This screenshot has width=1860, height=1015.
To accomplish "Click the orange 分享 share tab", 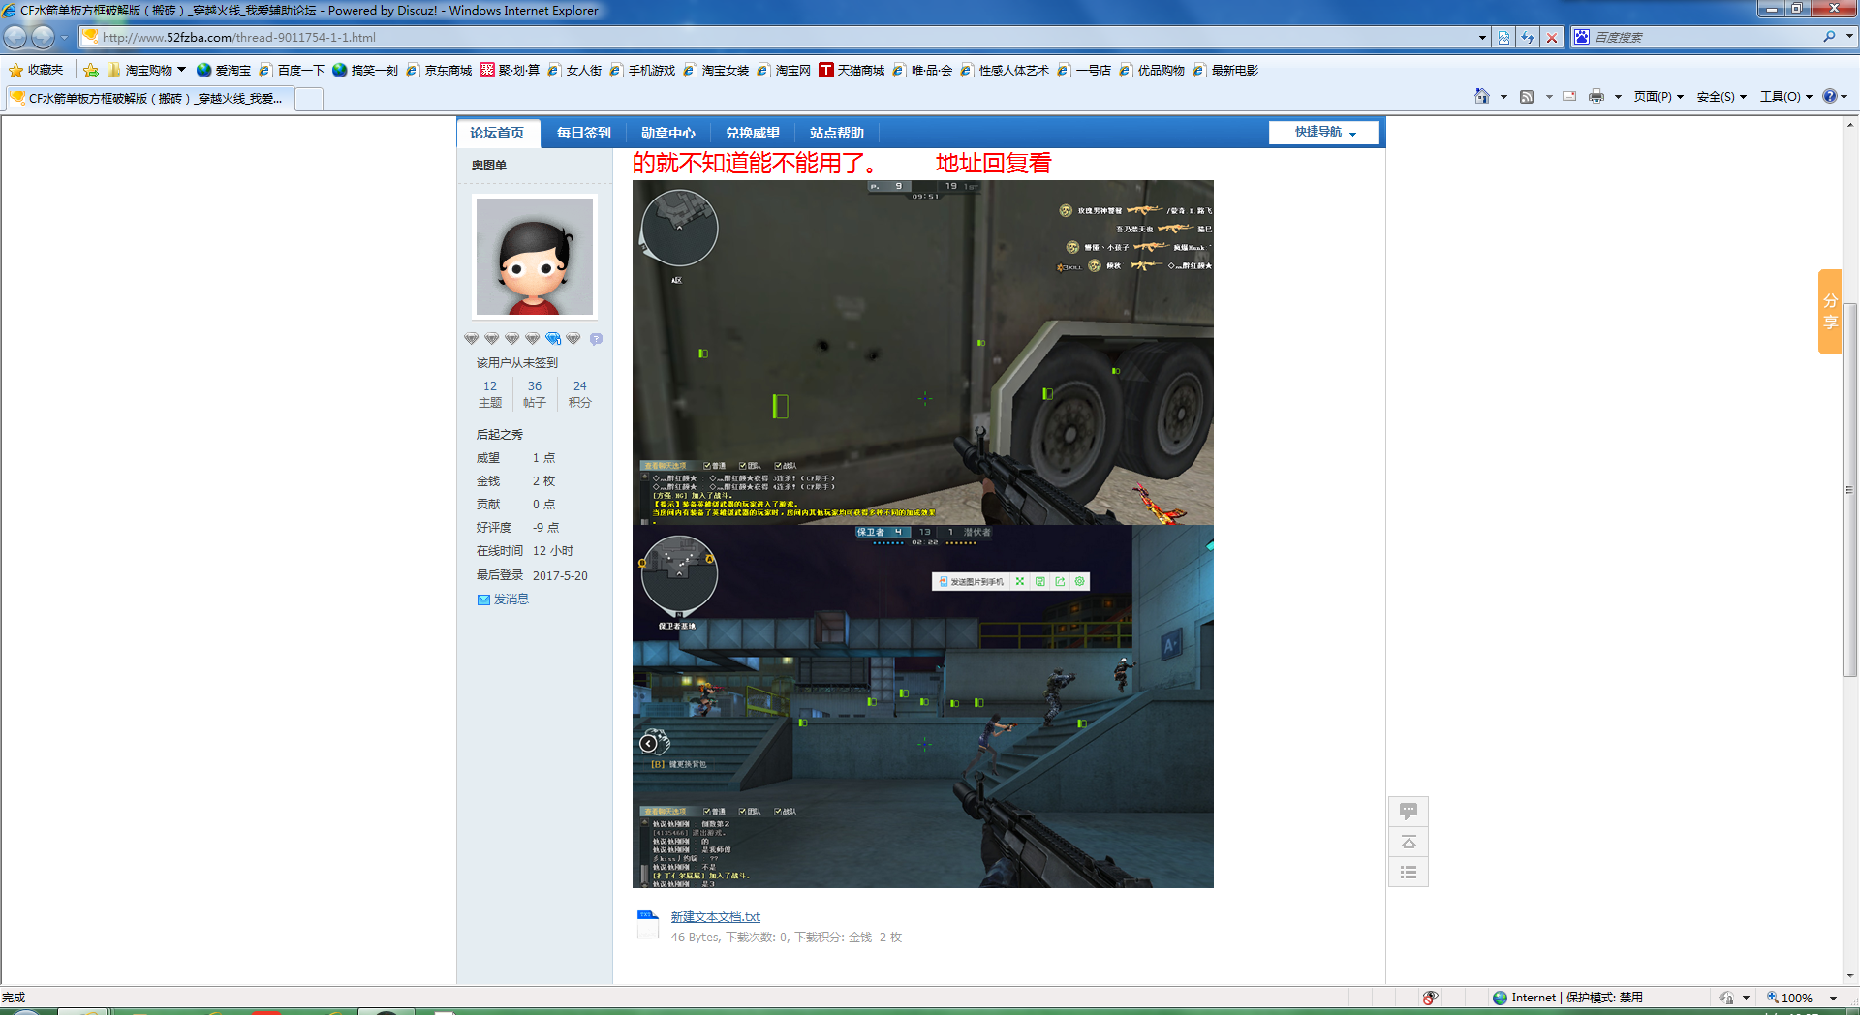I will pyautogui.click(x=1830, y=312).
